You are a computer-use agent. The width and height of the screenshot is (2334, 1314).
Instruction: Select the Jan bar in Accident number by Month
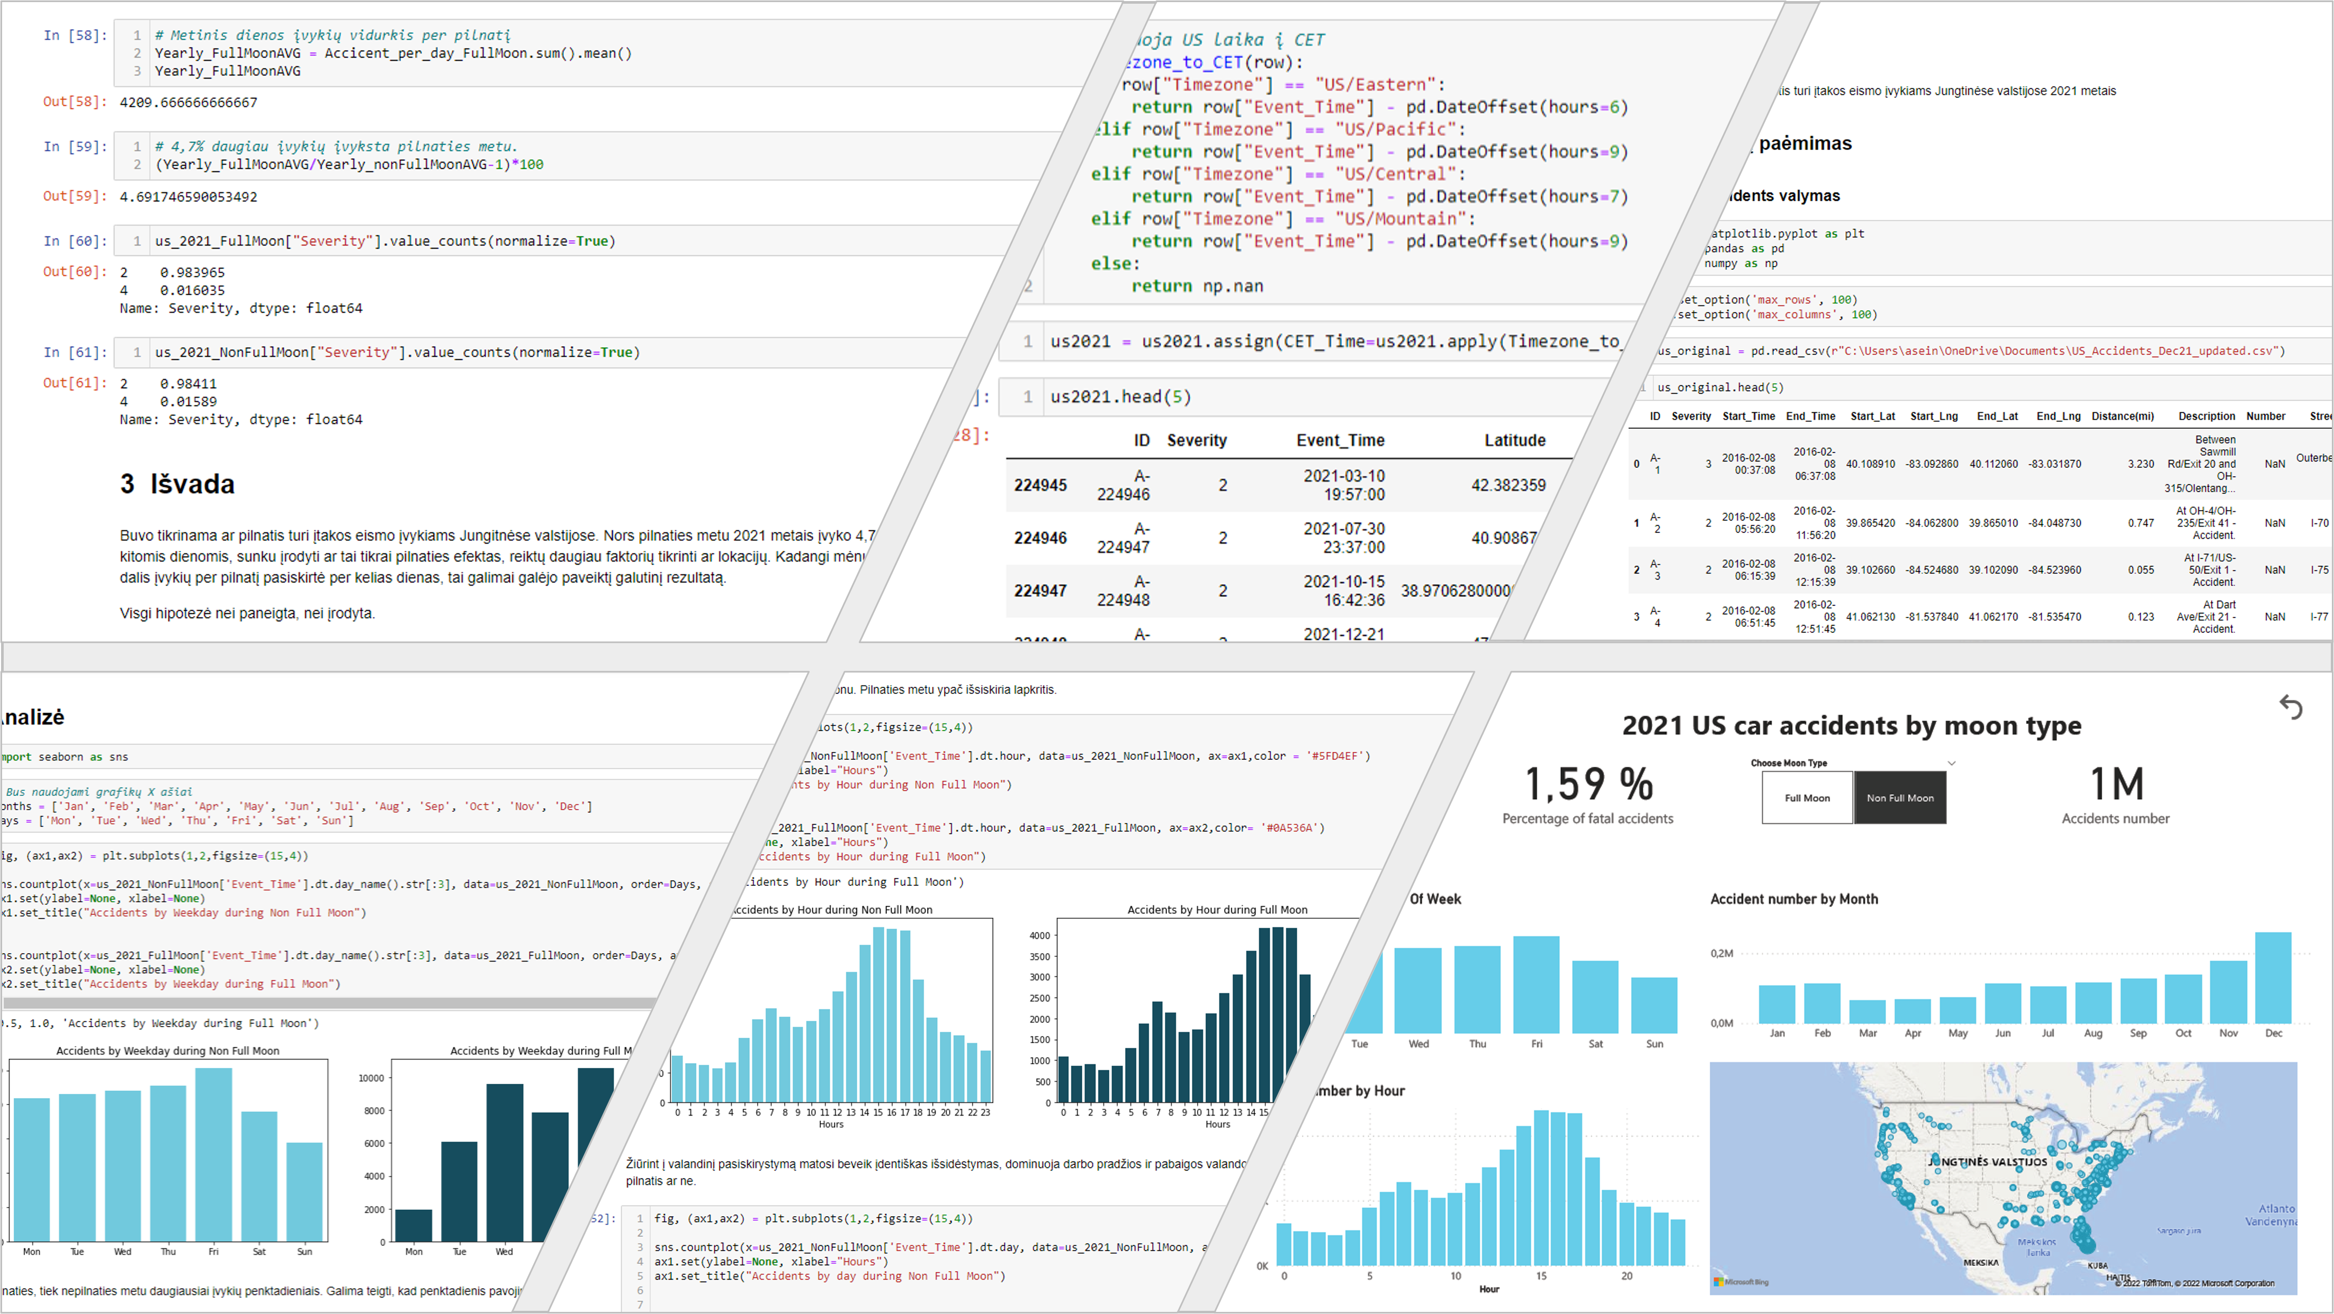click(x=1777, y=1005)
